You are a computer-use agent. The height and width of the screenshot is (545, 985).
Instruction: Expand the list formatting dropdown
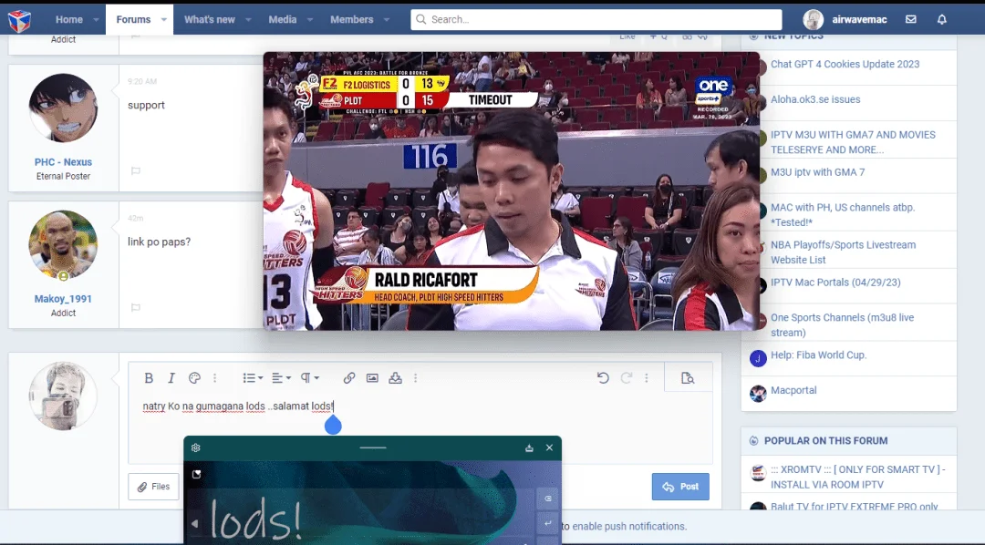(253, 378)
